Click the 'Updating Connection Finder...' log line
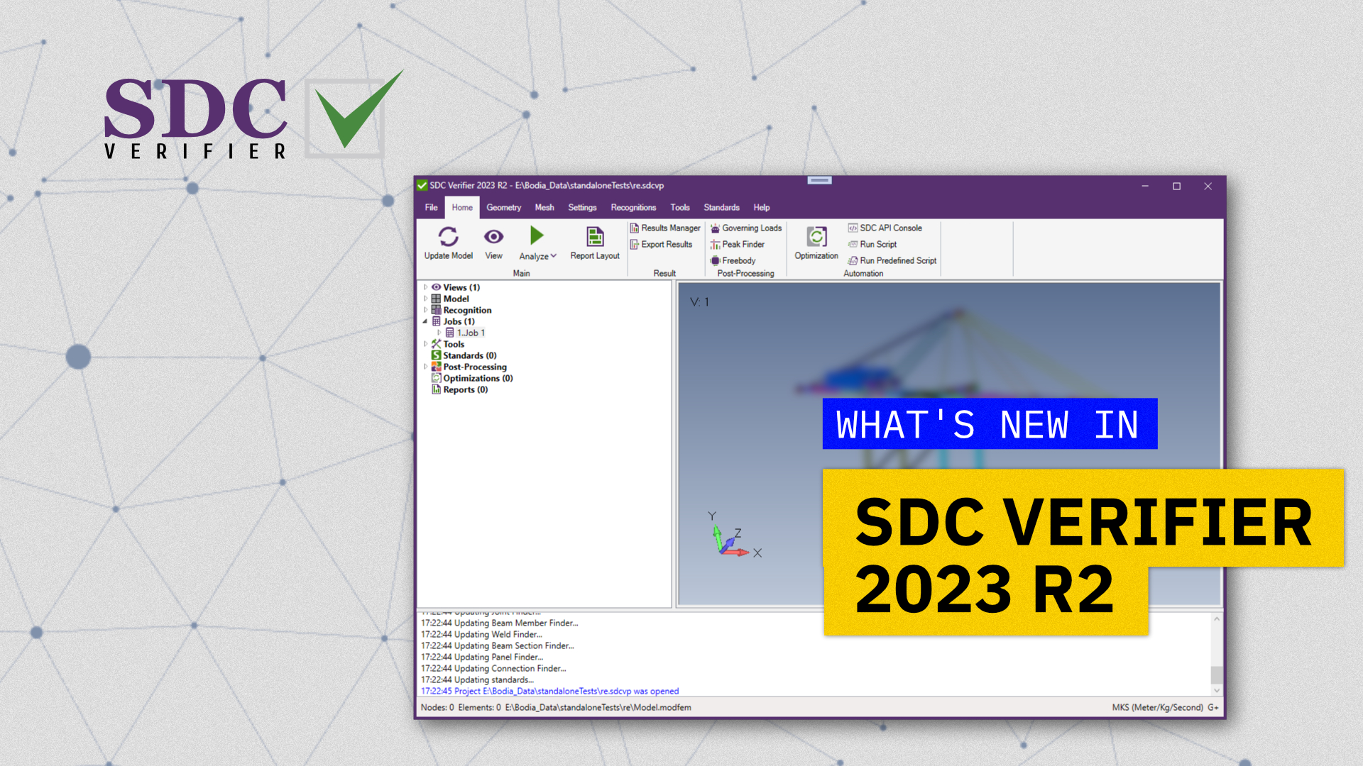Viewport: 1363px width, 766px height. [x=493, y=668]
